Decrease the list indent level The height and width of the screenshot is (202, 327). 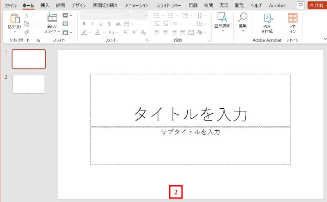point(157,24)
